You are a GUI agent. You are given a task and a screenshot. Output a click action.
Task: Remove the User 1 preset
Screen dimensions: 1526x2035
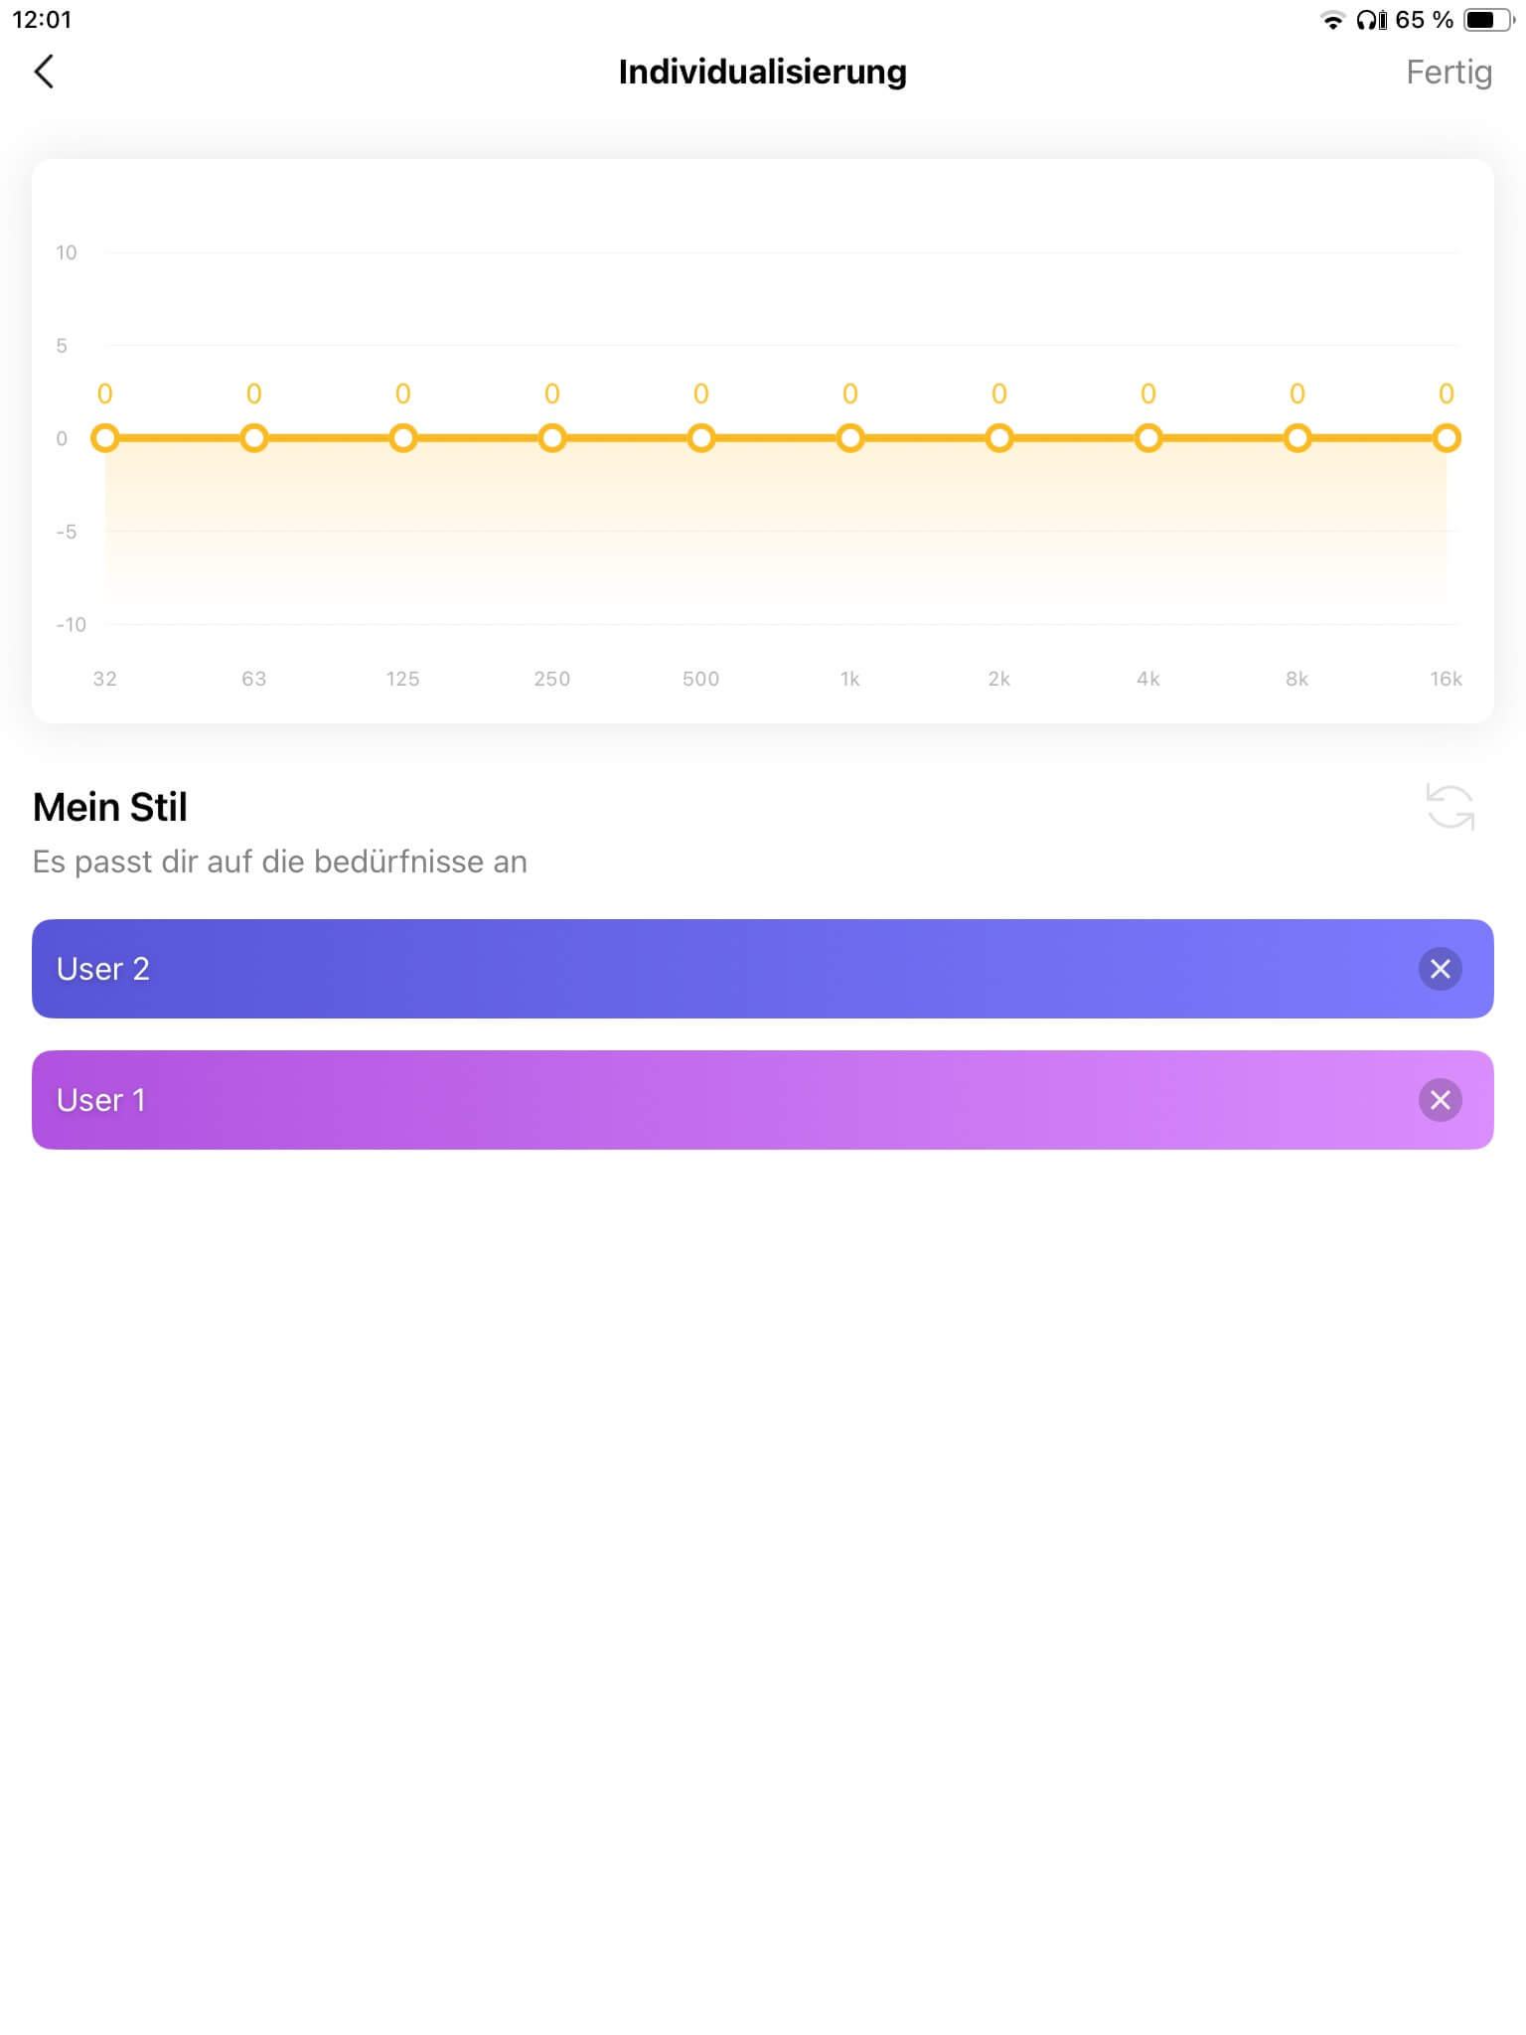point(1440,1100)
